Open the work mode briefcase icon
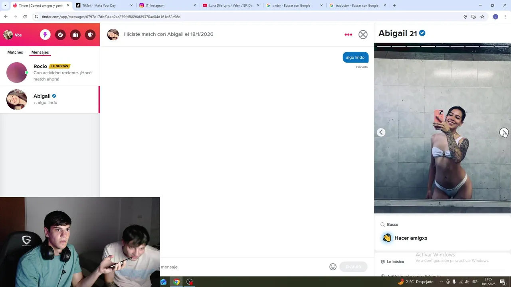This screenshot has width=511, height=287. click(75, 35)
